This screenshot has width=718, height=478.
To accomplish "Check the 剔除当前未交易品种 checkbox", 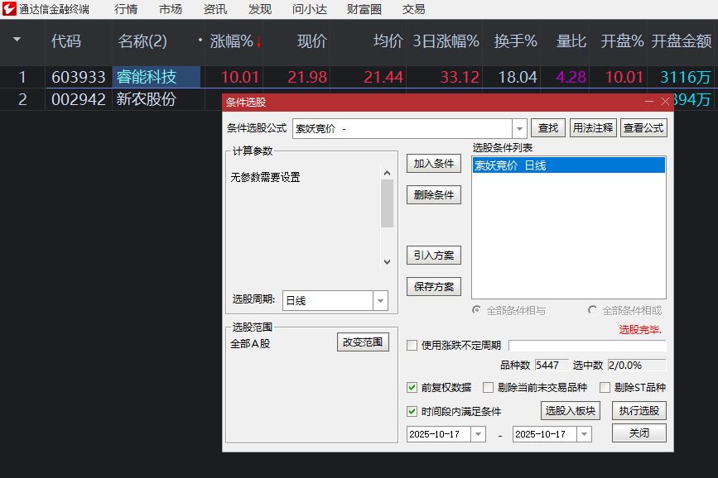I will click(487, 387).
